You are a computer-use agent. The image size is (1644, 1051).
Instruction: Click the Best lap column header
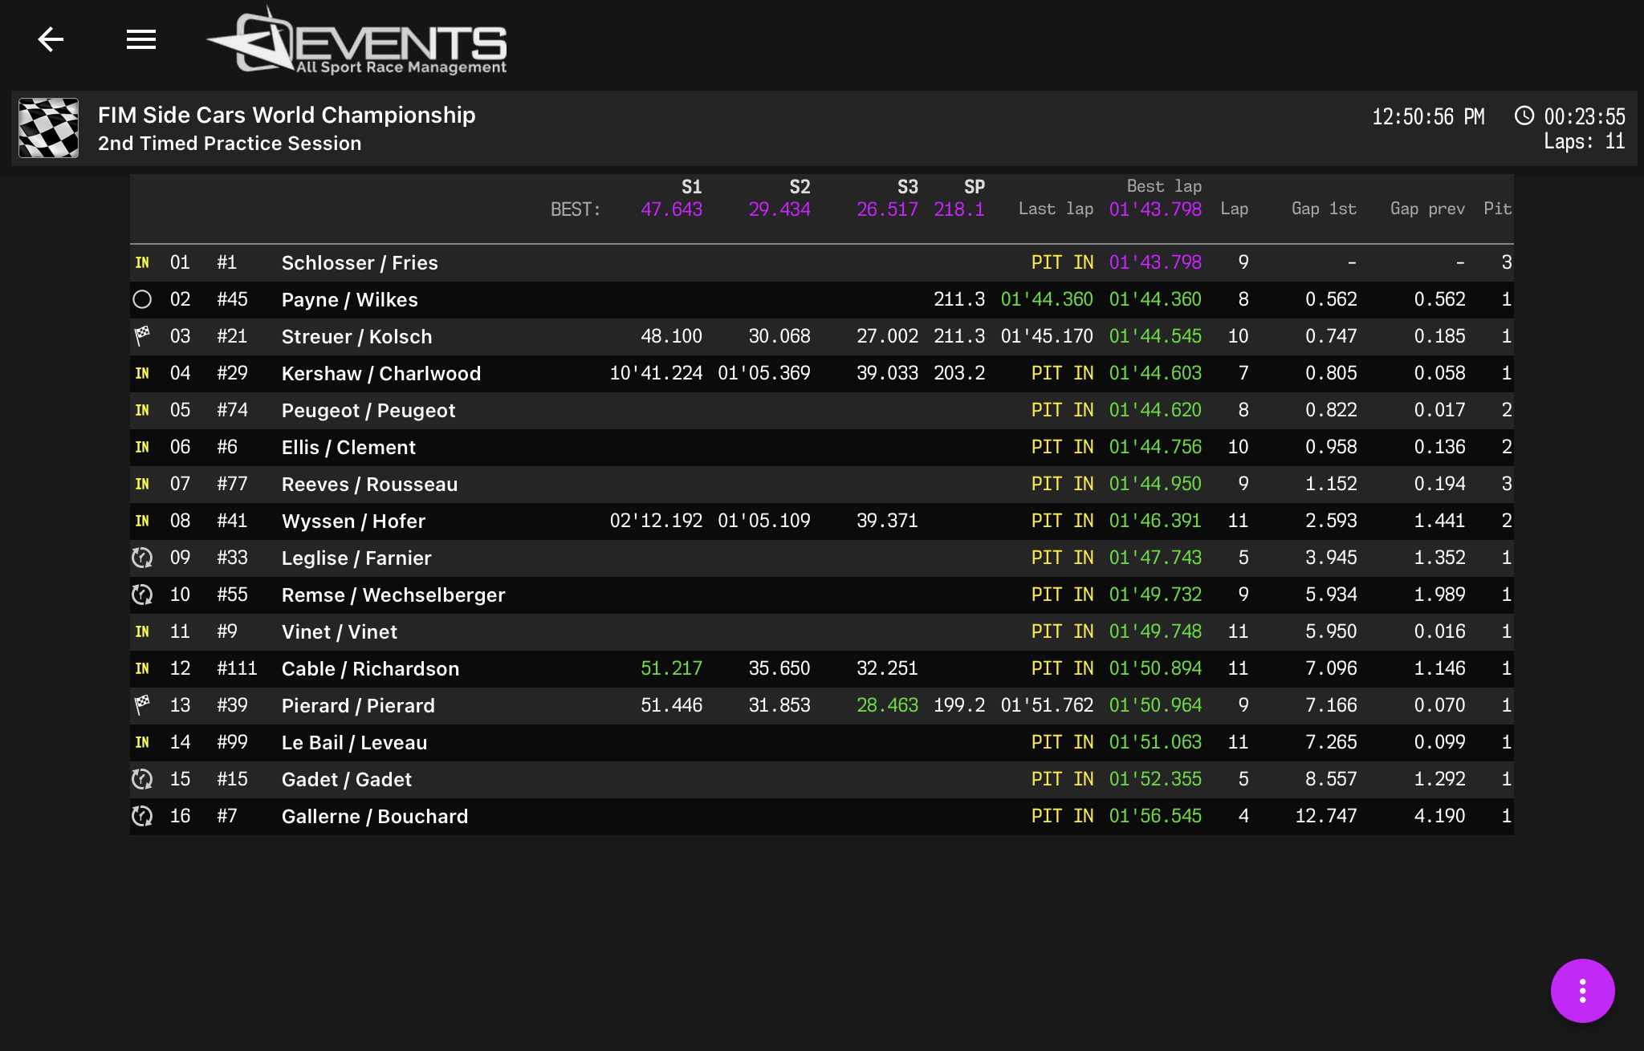(x=1164, y=187)
